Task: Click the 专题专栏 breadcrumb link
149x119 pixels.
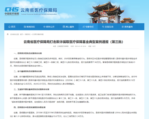Action: pos(27,34)
